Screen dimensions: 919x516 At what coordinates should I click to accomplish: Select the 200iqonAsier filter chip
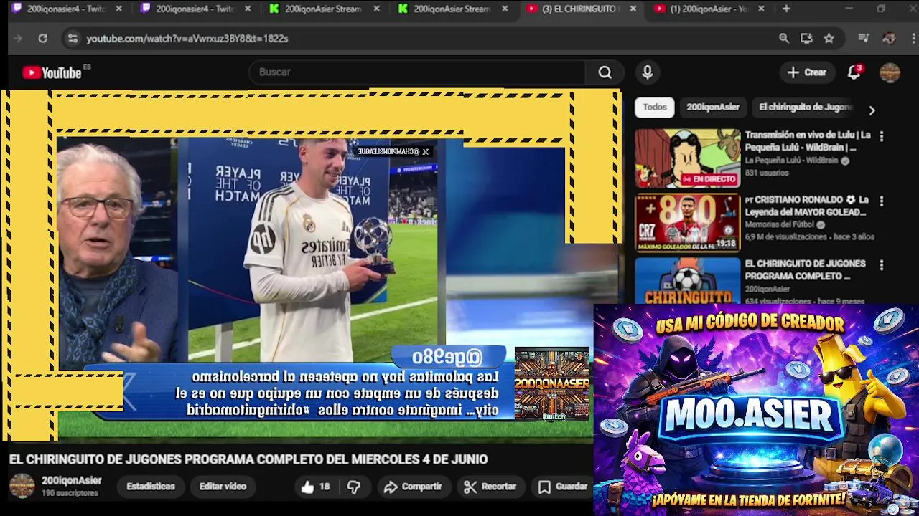point(713,107)
